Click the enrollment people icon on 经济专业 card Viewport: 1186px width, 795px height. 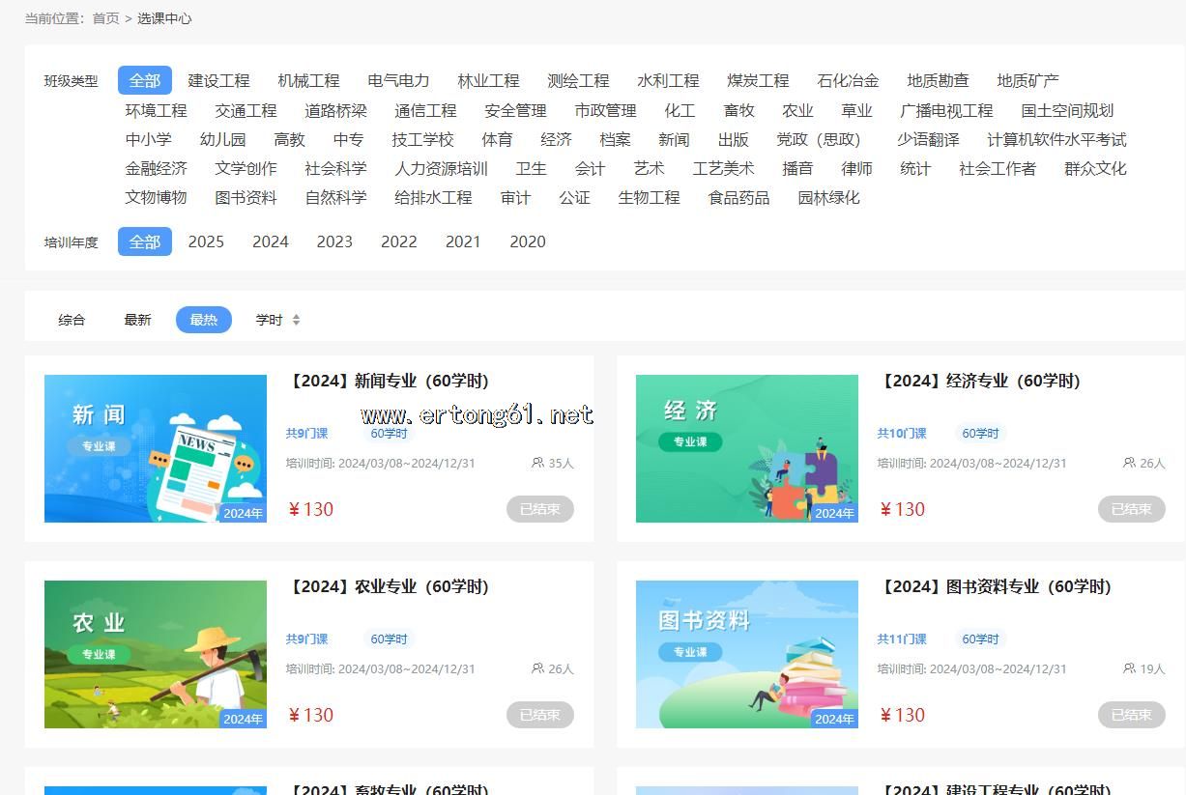[x=1129, y=463]
